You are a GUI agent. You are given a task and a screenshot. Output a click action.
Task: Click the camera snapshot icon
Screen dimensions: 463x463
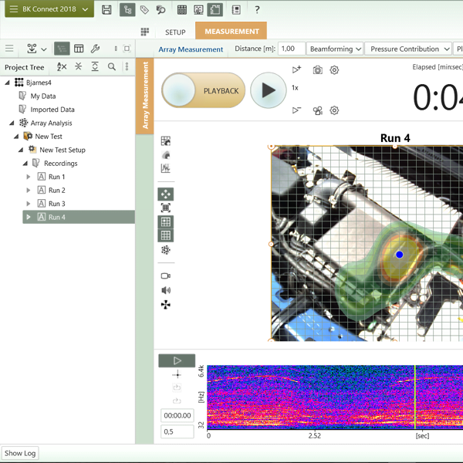318,70
